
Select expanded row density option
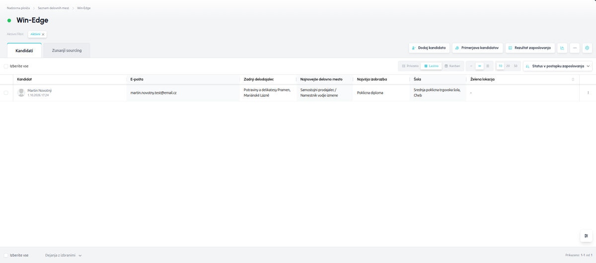[488, 66]
